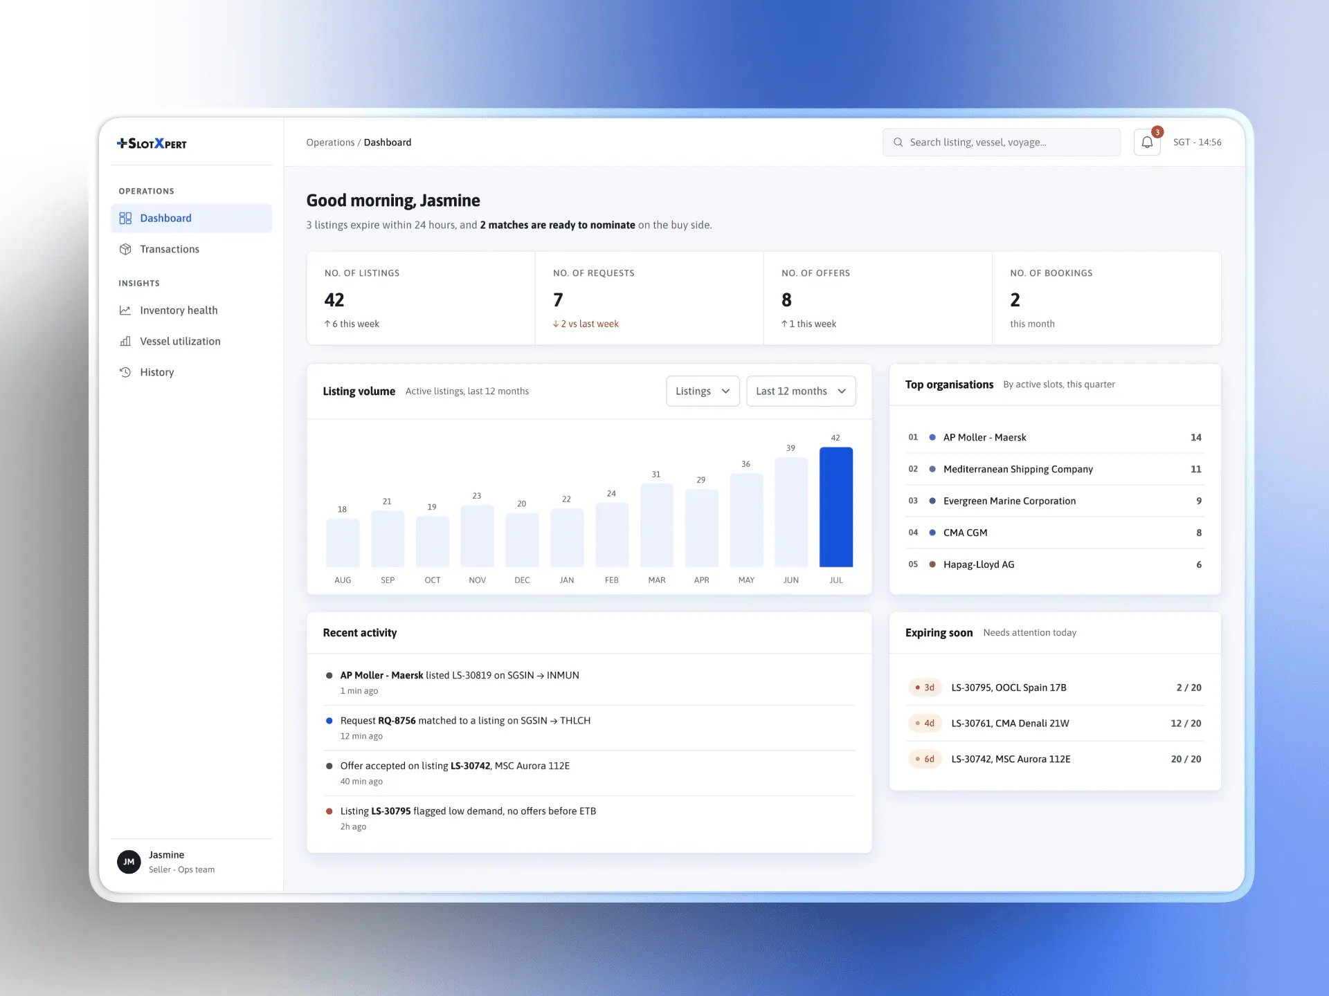Click the MAR bar in the chart
The height and width of the screenshot is (996, 1329).
coord(657,525)
